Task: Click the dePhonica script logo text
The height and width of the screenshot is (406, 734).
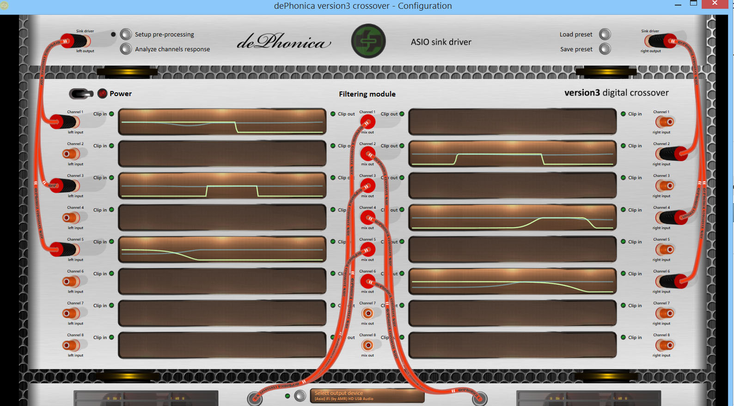Action: point(284,42)
